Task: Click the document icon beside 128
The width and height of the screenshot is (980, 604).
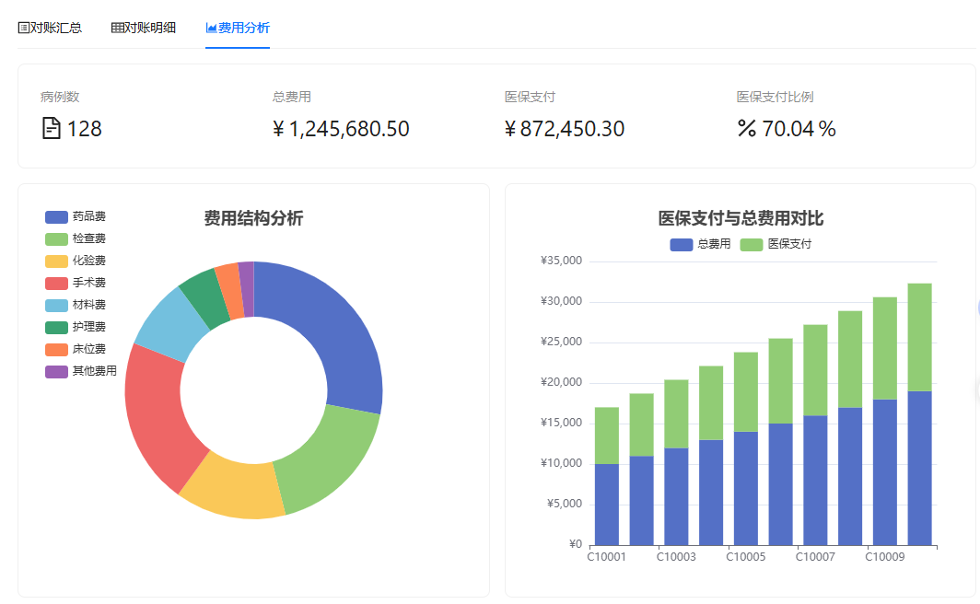Action: tap(52, 128)
